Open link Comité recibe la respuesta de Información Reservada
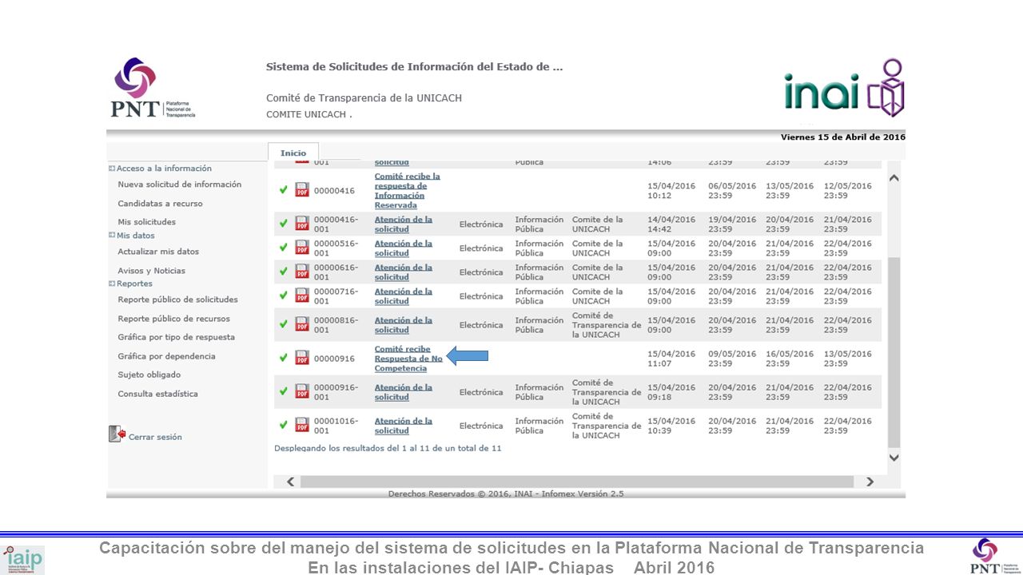The image size is (1023, 575). pos(408,191)
